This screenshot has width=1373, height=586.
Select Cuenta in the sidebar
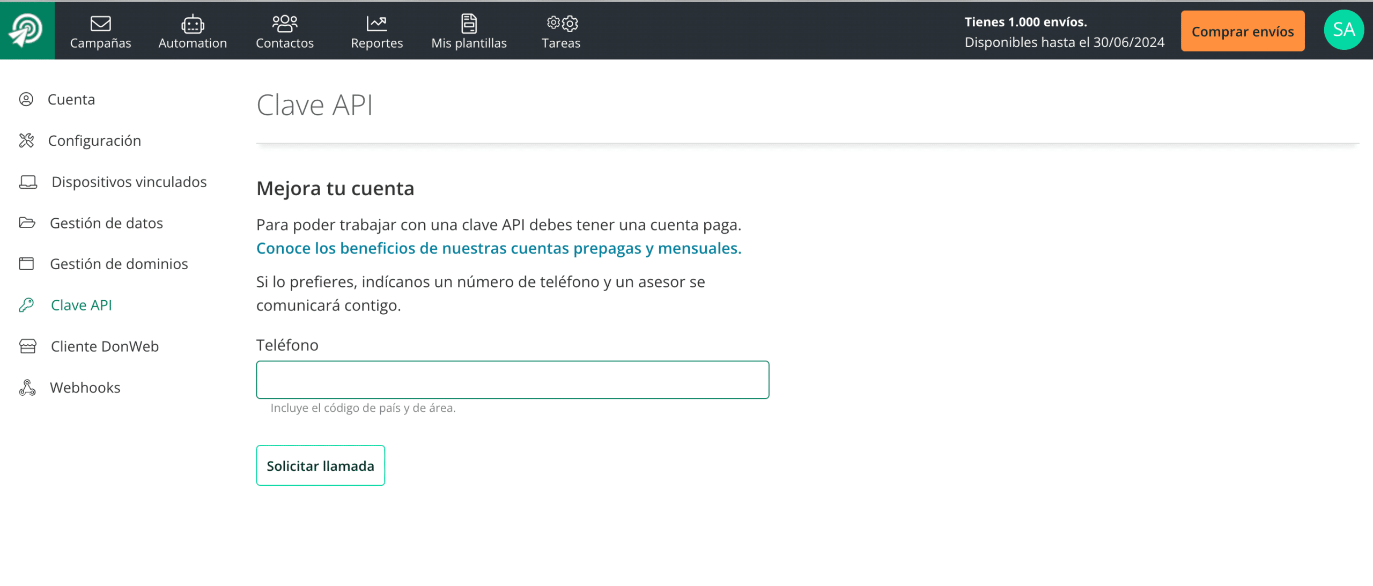click(71, 100)
